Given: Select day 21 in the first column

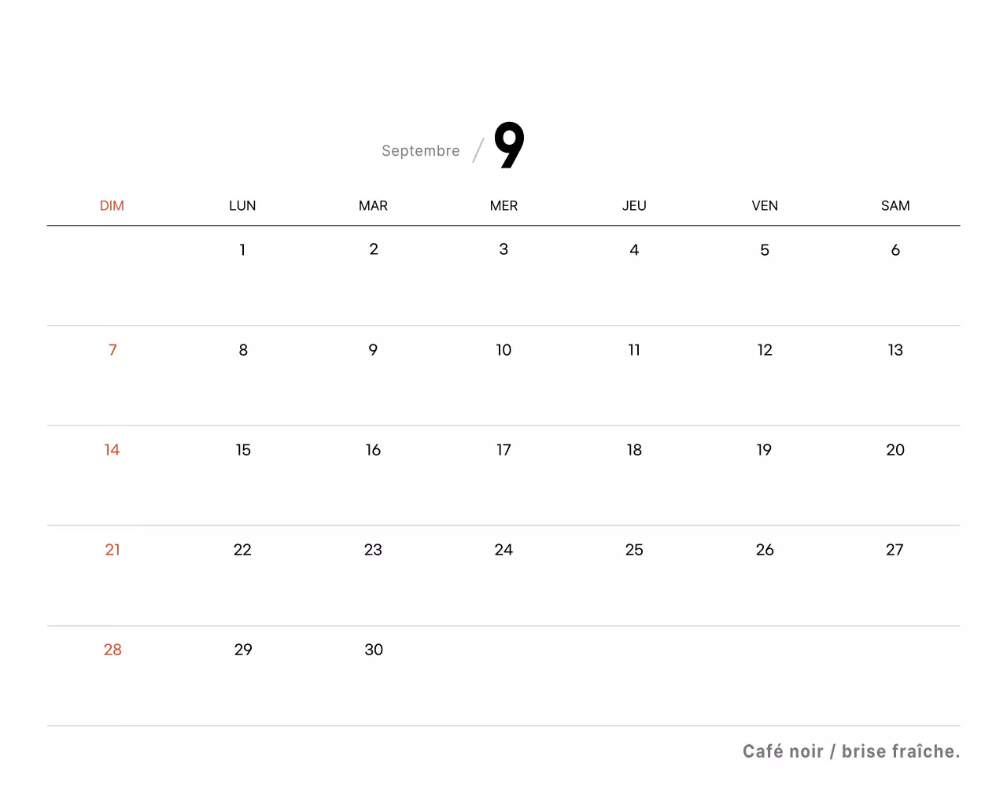Looking at the screenshot, I should (x=112, y=550).
